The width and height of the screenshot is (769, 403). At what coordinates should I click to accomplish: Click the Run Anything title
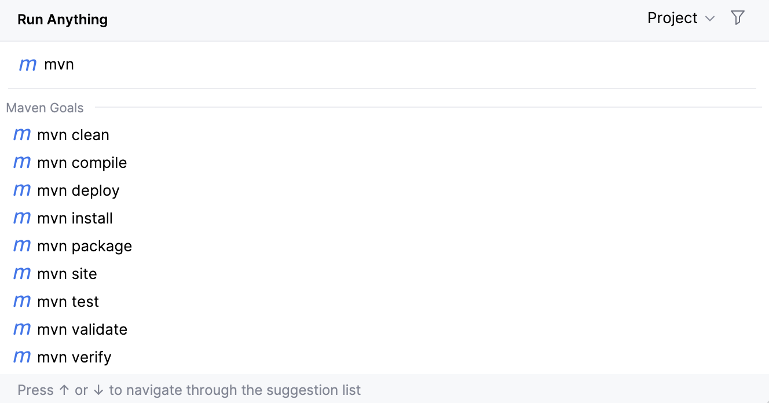[x=62, y=19]
